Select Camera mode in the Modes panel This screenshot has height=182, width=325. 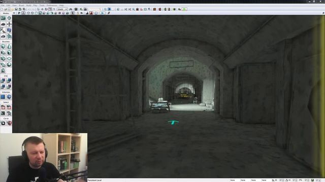tap(3, 18)
